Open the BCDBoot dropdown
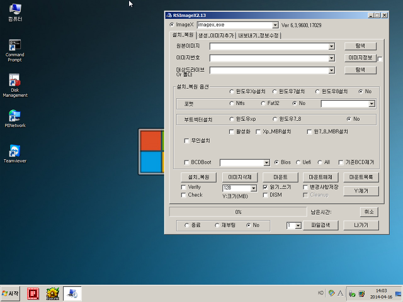The image size is (403, 302). click(x=266, y=163)
